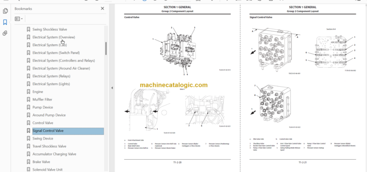Viewport: 367px width, 172px height.
Task: Open Electrical System (Around Air Cleaner) bookmark
Action: pyautogui.click(x=61, y=68)
